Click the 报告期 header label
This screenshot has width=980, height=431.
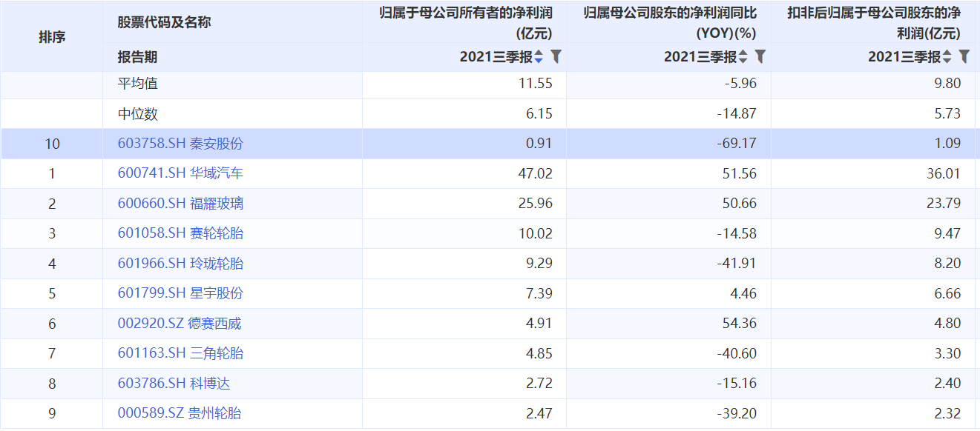pos(137,57)
